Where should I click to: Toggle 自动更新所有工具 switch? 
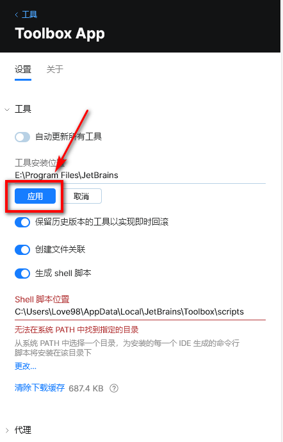click(x=22, y=137)
